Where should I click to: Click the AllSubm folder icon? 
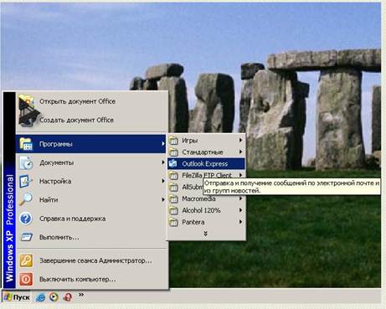tap(173, 188)
